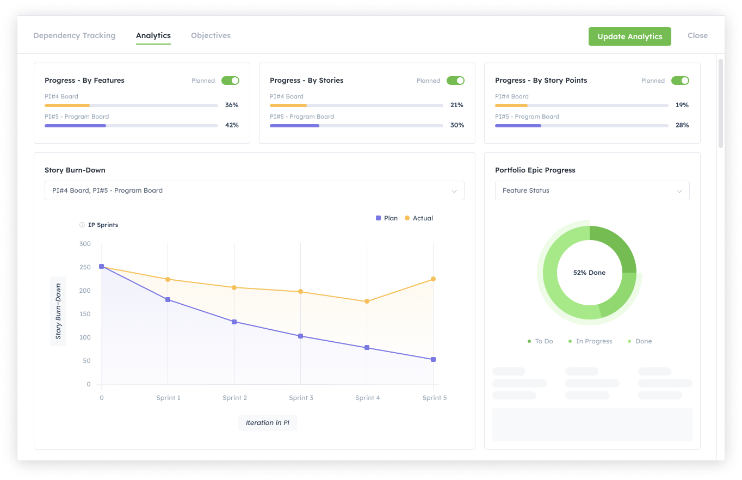The width and height of the screenshot is (742, 480).
Task: Click the Actual data point at Sprint 2
Action: (x=234, y=287)
